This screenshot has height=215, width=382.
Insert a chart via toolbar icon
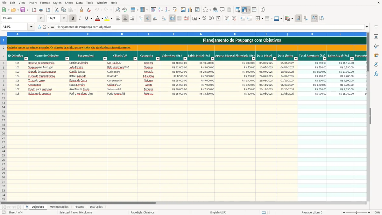click(x=190, y=10)
